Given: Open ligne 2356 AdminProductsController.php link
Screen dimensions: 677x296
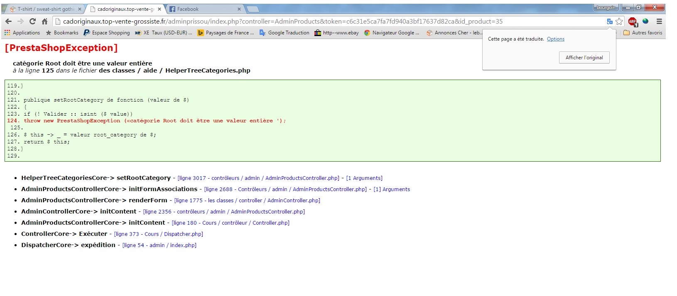Looking at the screenshot, I should [224, 212].
